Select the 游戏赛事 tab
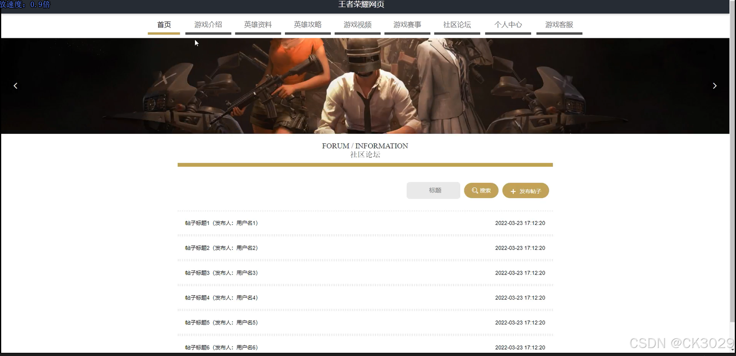 click(407, 25)
